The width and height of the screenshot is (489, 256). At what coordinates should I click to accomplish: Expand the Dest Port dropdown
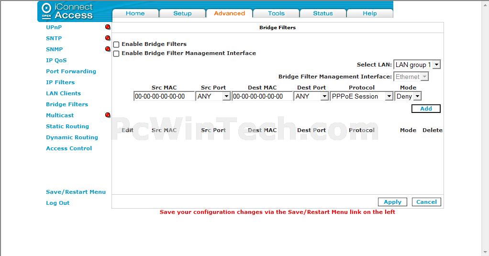click(x=311, y=96)
